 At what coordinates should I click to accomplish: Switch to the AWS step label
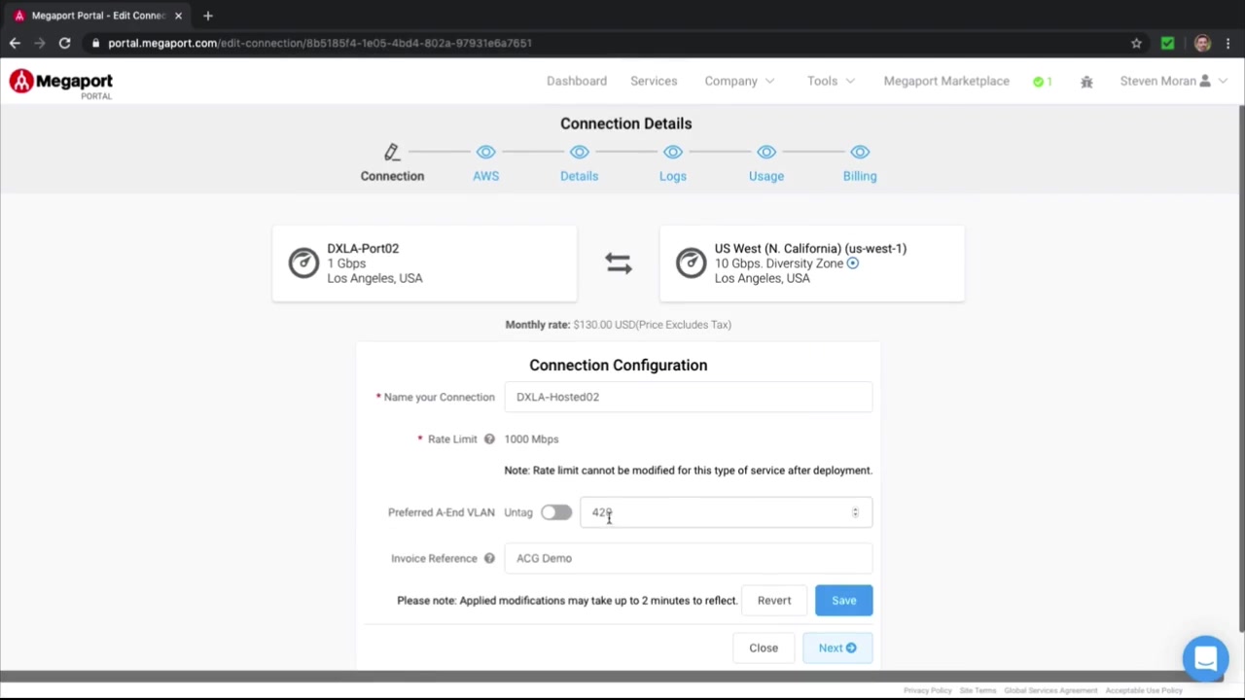(x=485, y=176)
